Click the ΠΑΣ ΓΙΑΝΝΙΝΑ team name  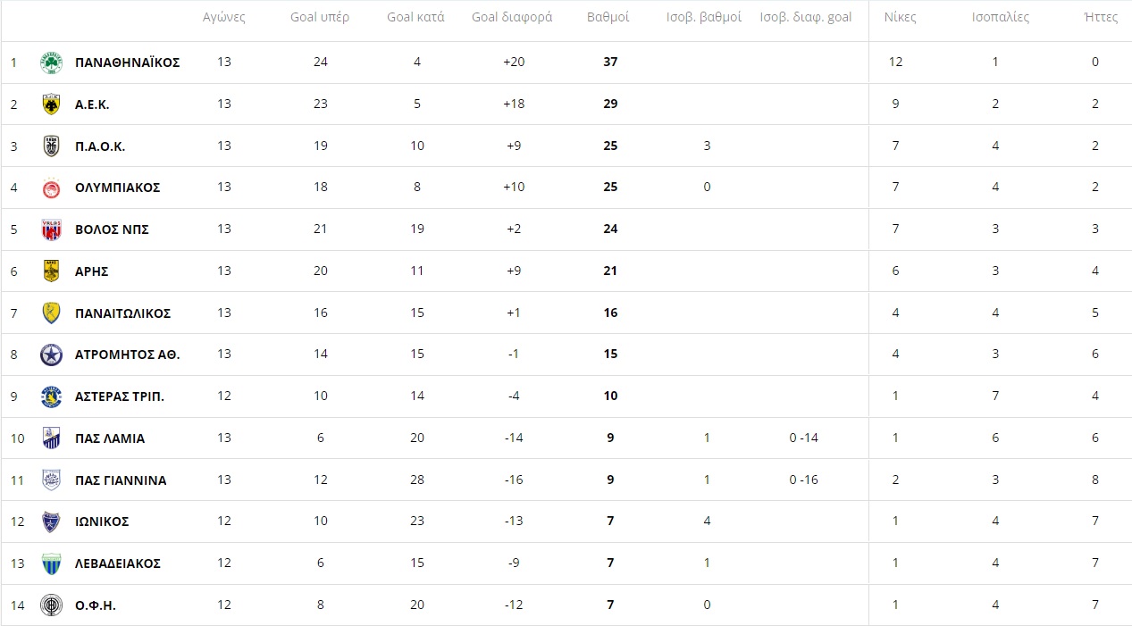[121, 480]
